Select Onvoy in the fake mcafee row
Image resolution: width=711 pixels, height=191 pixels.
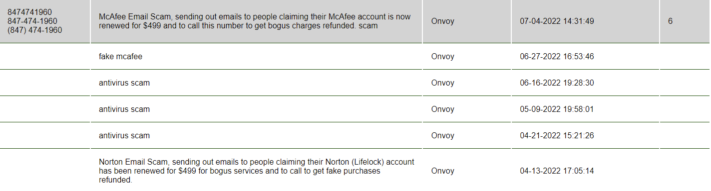click(442, 57)
